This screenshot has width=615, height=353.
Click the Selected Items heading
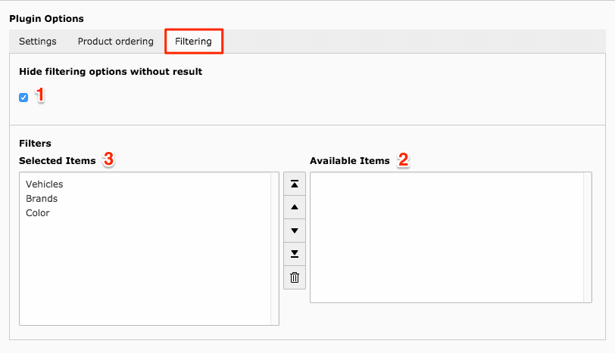[58, 161]
